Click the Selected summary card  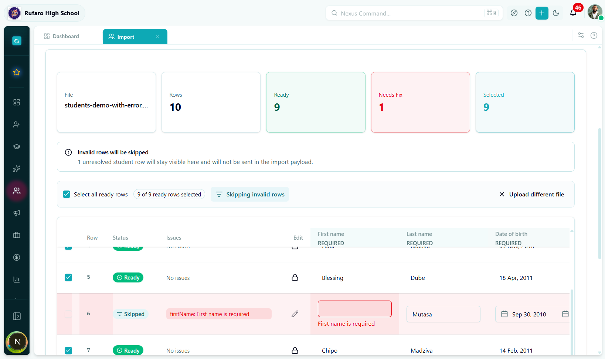click(x=525, y=102)
